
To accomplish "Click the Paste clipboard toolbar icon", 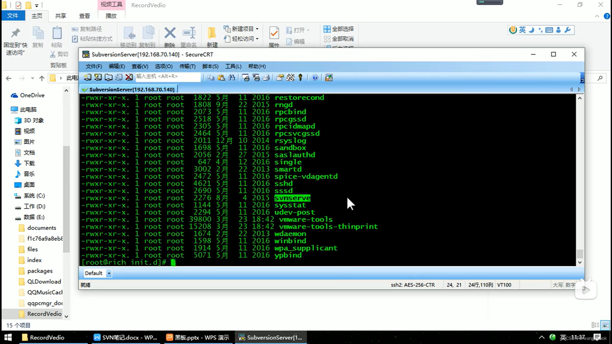I will click(221, 77).
